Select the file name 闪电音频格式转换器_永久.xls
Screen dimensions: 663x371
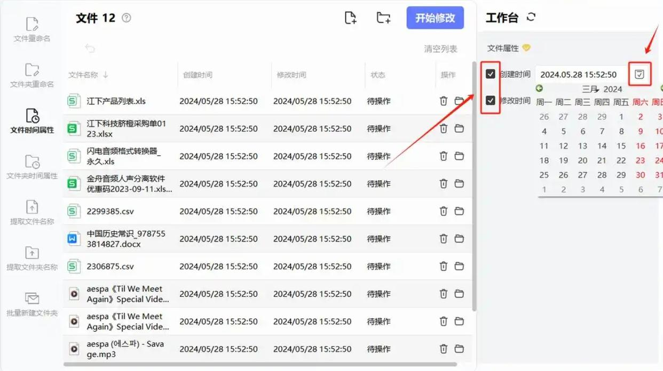(124, 156)
